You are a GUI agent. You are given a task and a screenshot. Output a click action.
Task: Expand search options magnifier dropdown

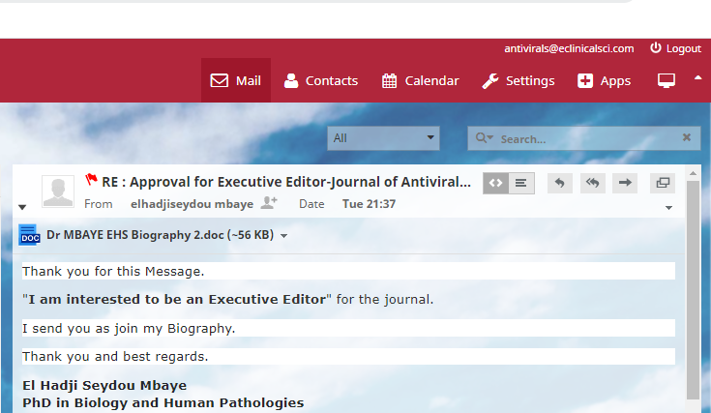point(484,138)
